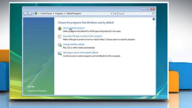Viewport: 192px width, 108px height.
Task: Minimize the Default Programs window
Action: point(143,9)
